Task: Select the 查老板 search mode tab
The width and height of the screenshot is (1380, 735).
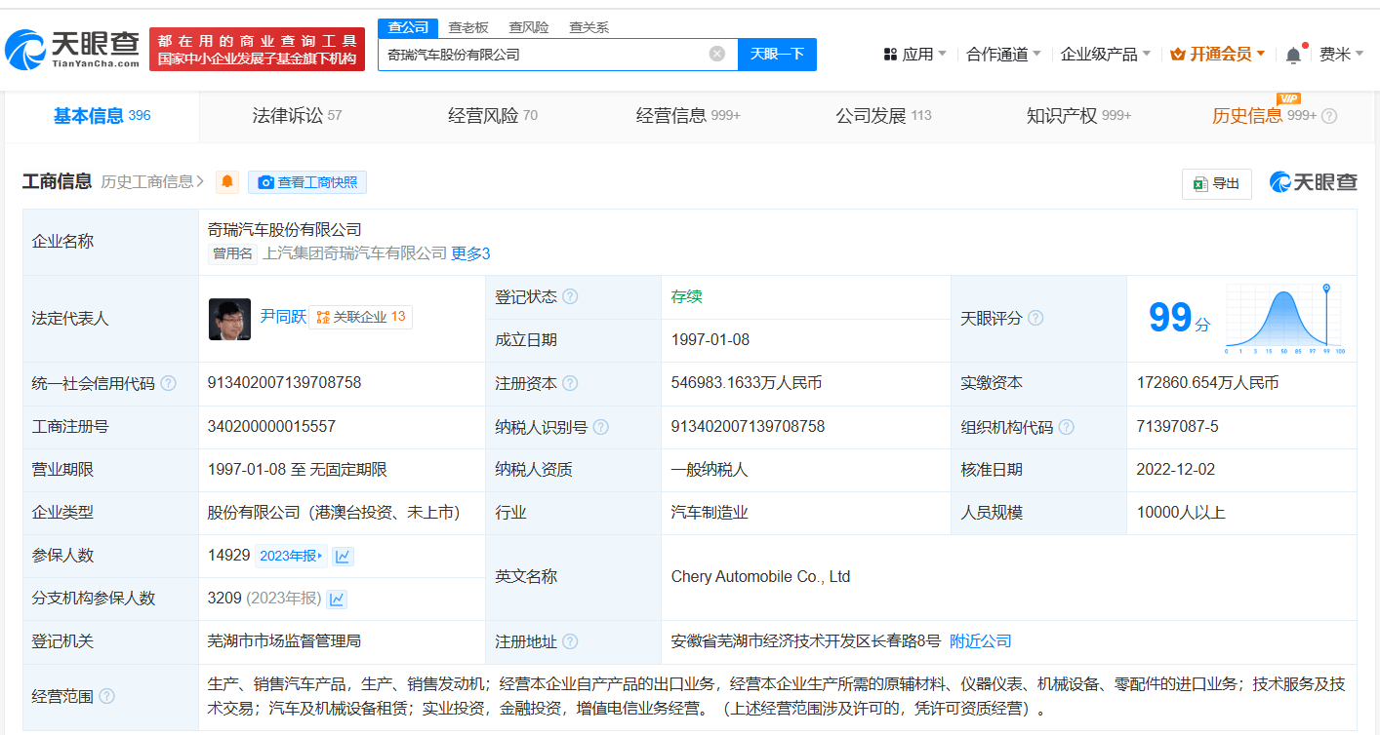Action: click(x=467, y=27)
